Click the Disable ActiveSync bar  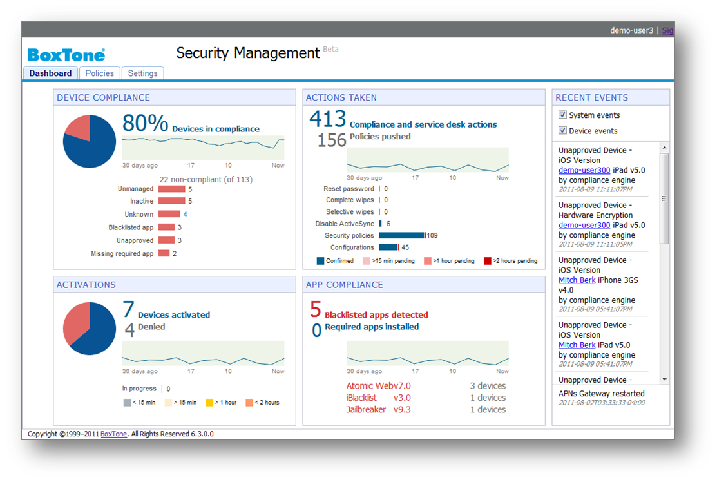point(381,224)
